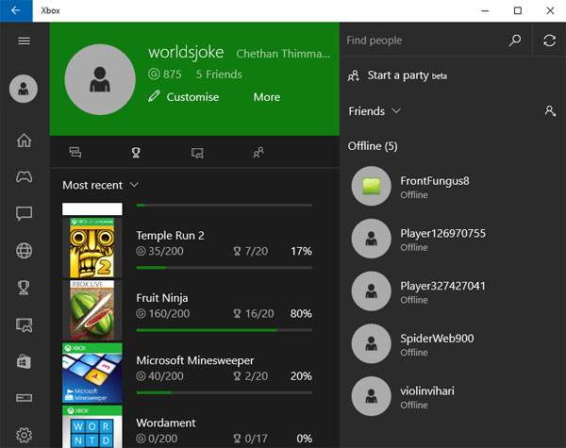This screenshot has height=448, width=566.
Task: Click the search magnifier icon
Action: click(x=515, y=41)
